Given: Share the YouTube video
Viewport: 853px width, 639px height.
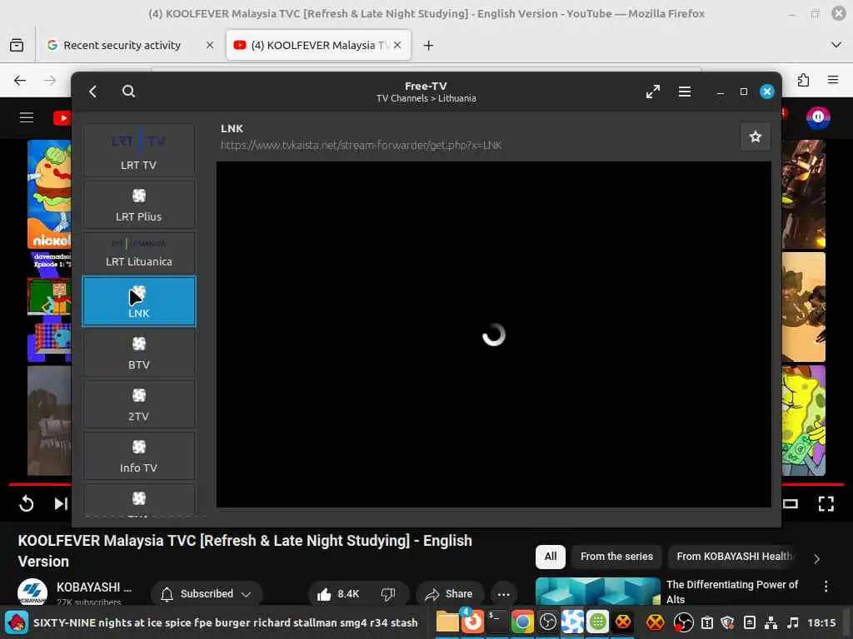Looking at the screenshot, I should pyautogui.click(x=449, y=594).
